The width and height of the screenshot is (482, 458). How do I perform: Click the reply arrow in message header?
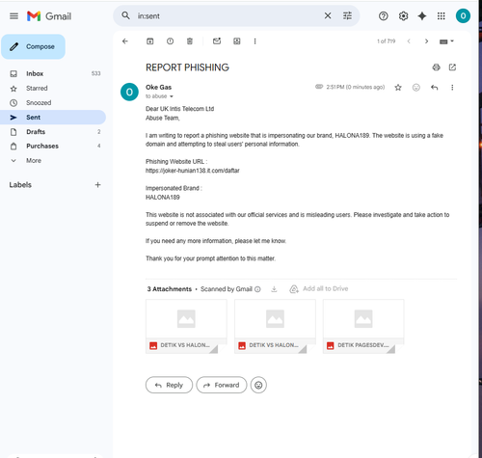click(x=435, y=88)
